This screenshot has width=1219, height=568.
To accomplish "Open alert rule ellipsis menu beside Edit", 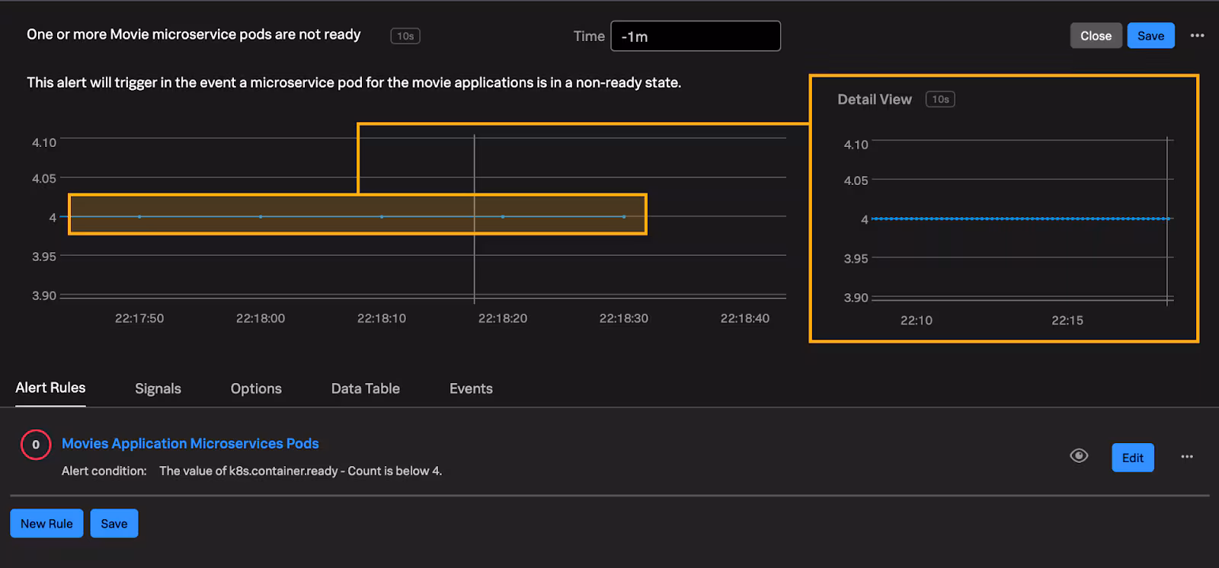I will click(1186, 457).
